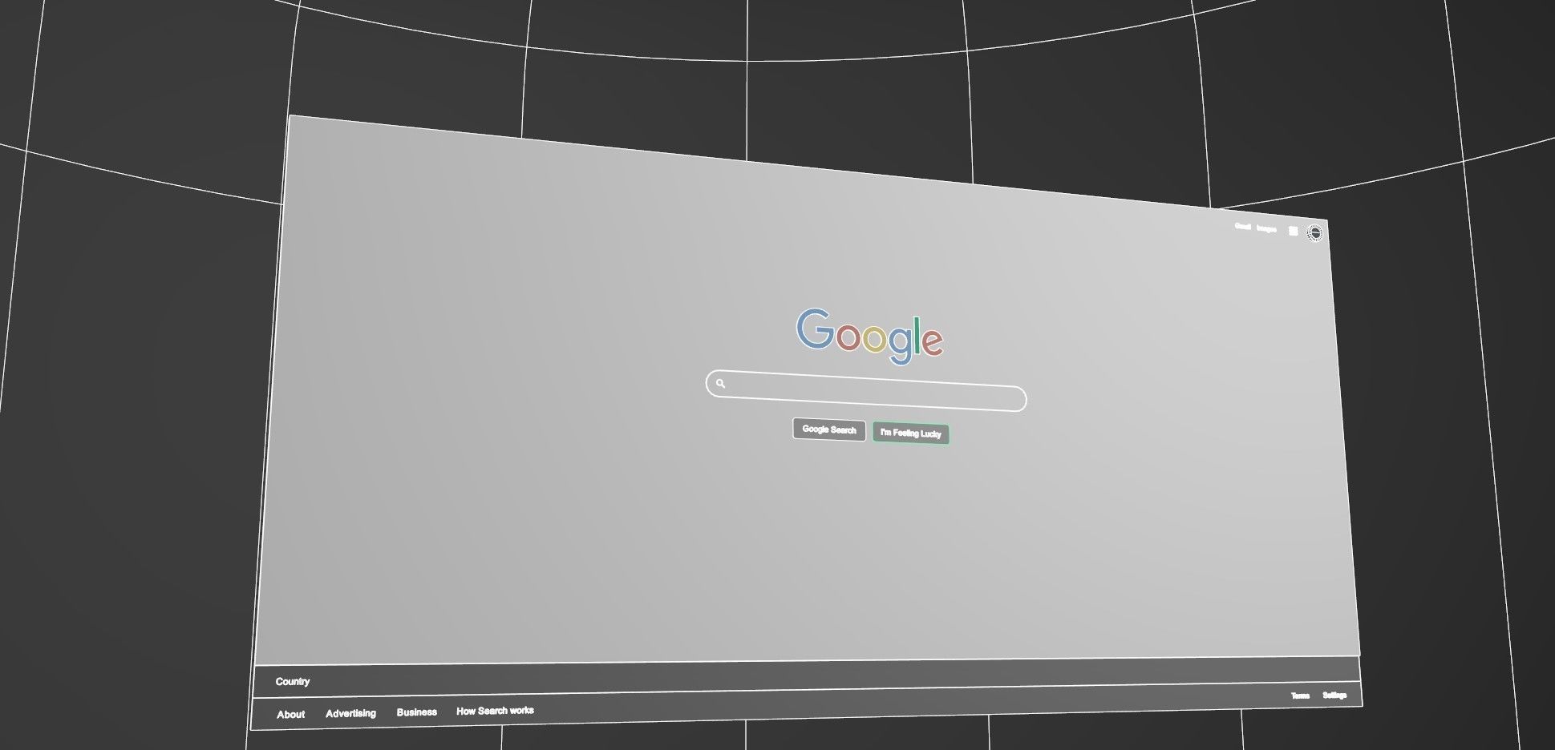
Task: Click the magnifier icon in the search box
Action: (720, 383)
